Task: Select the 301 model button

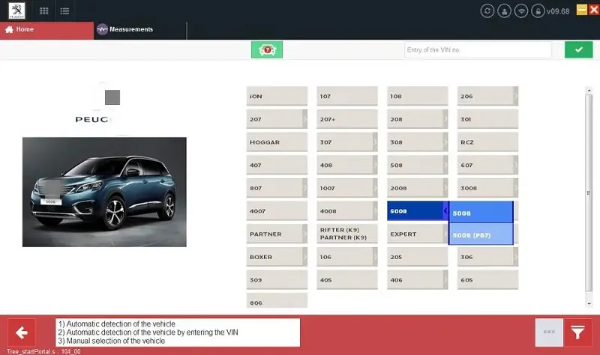Action: click(488, 119)
